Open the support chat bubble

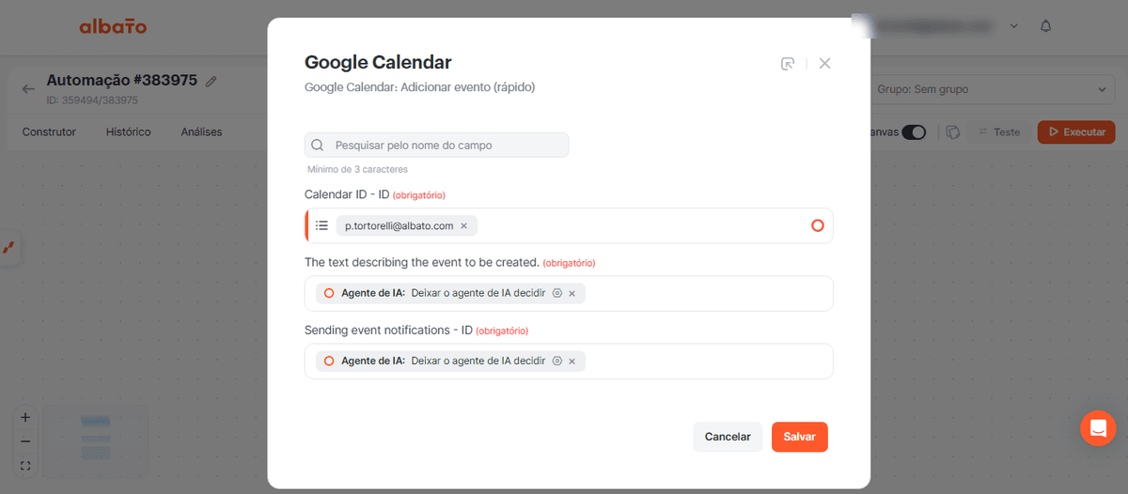coord(1098,428)
